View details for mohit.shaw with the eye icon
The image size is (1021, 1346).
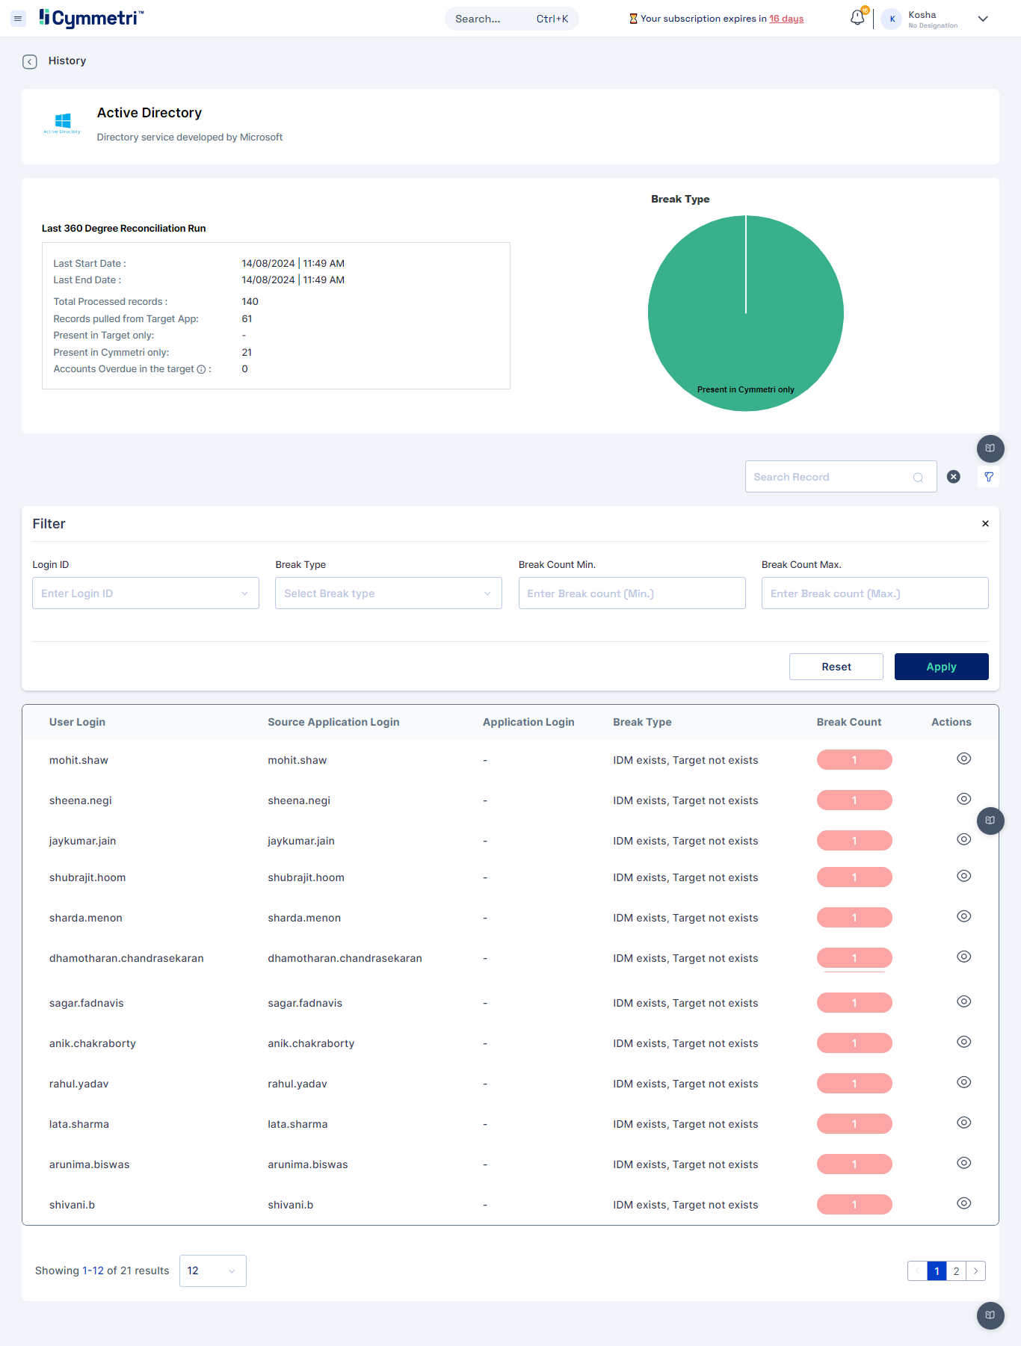coord(963,759)
